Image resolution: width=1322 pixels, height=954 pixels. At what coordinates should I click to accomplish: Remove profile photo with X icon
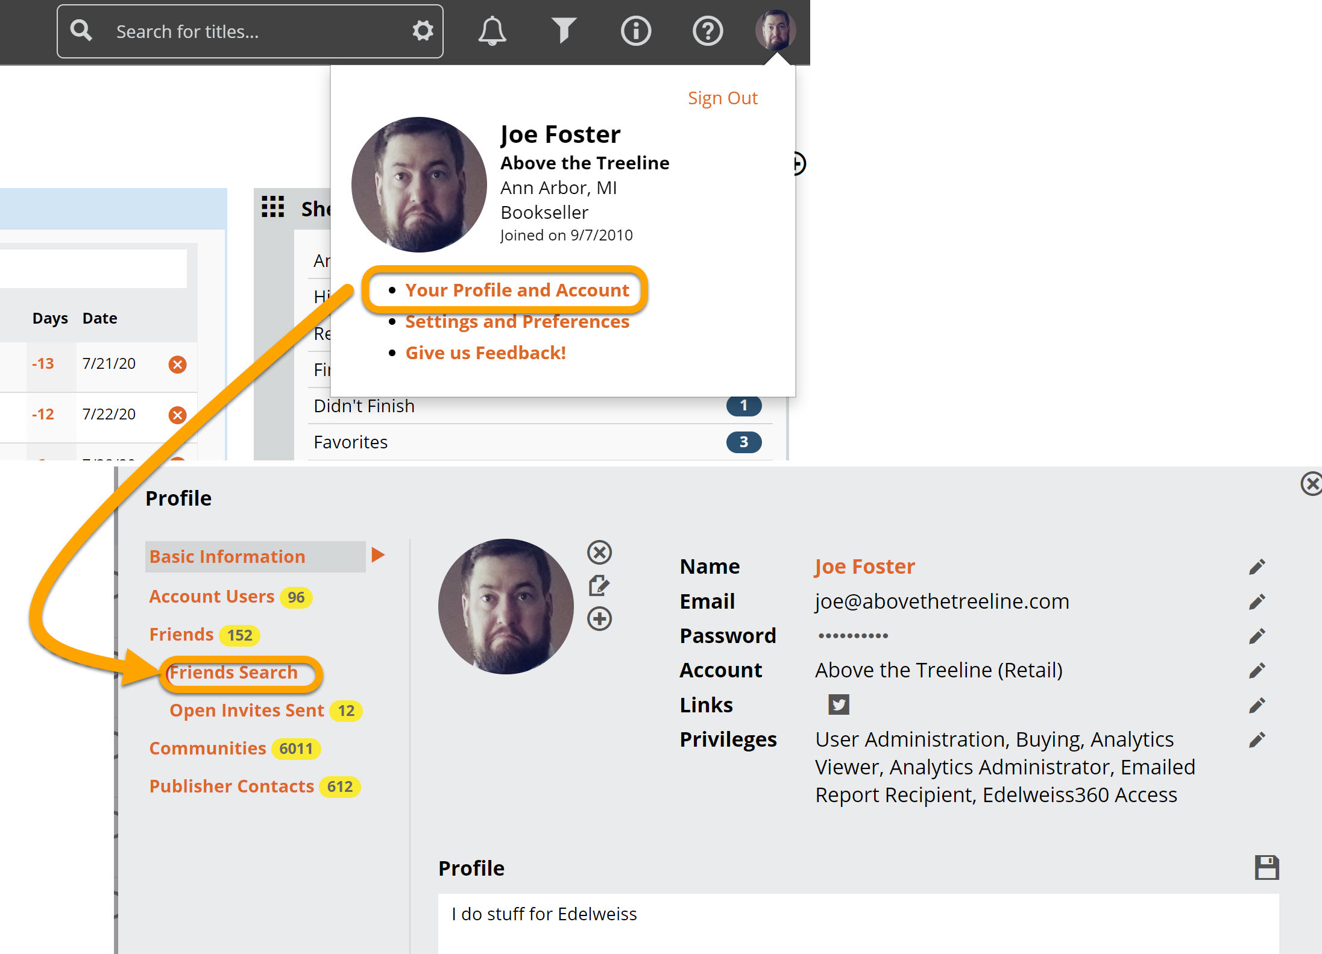tap(599, 552)
